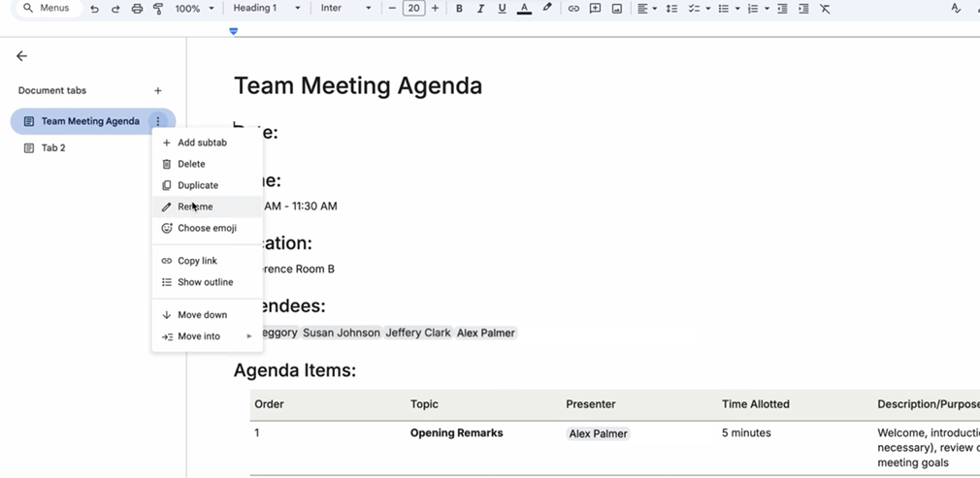This screenshot has height=478, width=980.
Task: Click the Alex Palmer attendee chip under Attendees
Action: click(x=485, y=333)
